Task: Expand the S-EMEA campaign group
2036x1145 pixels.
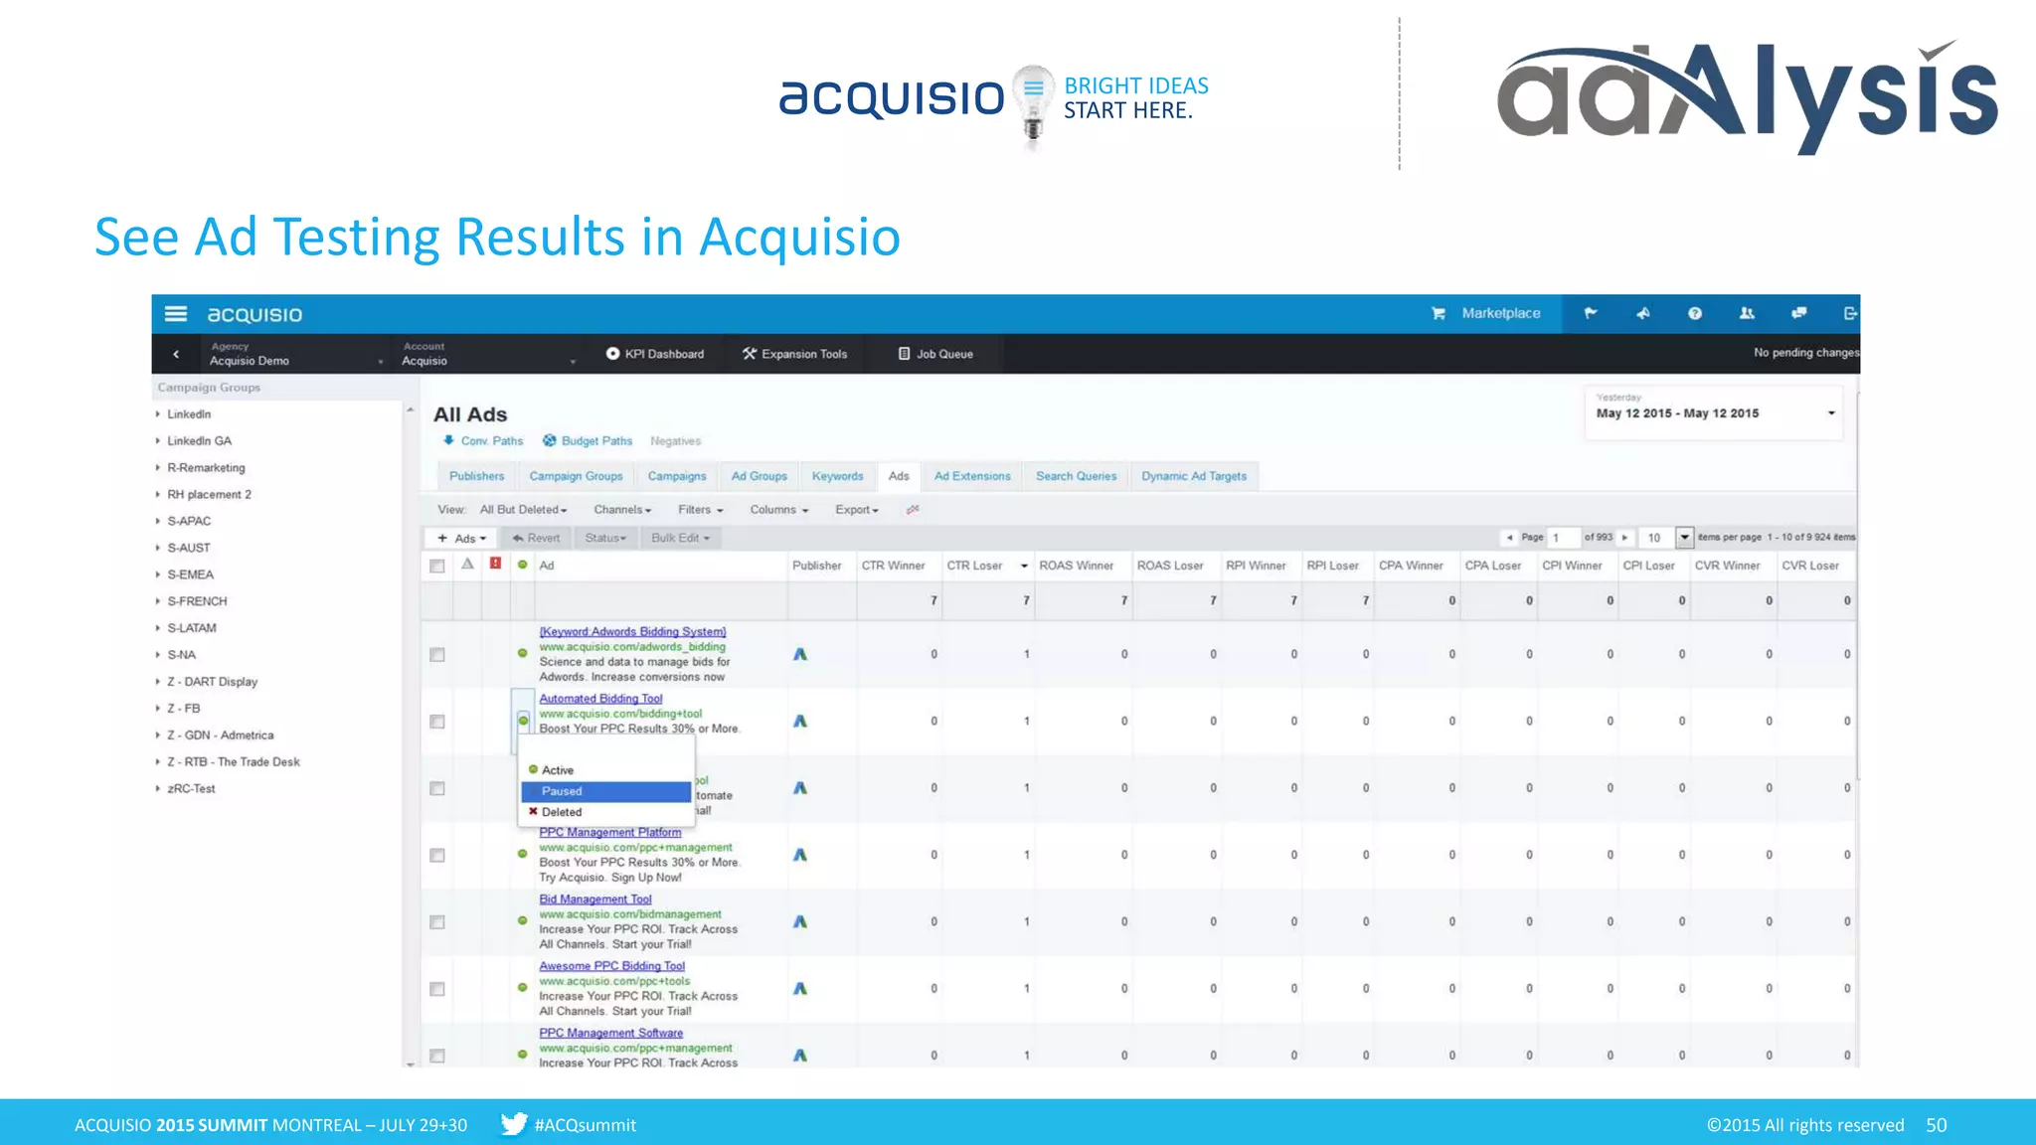Action: (158, 574)
